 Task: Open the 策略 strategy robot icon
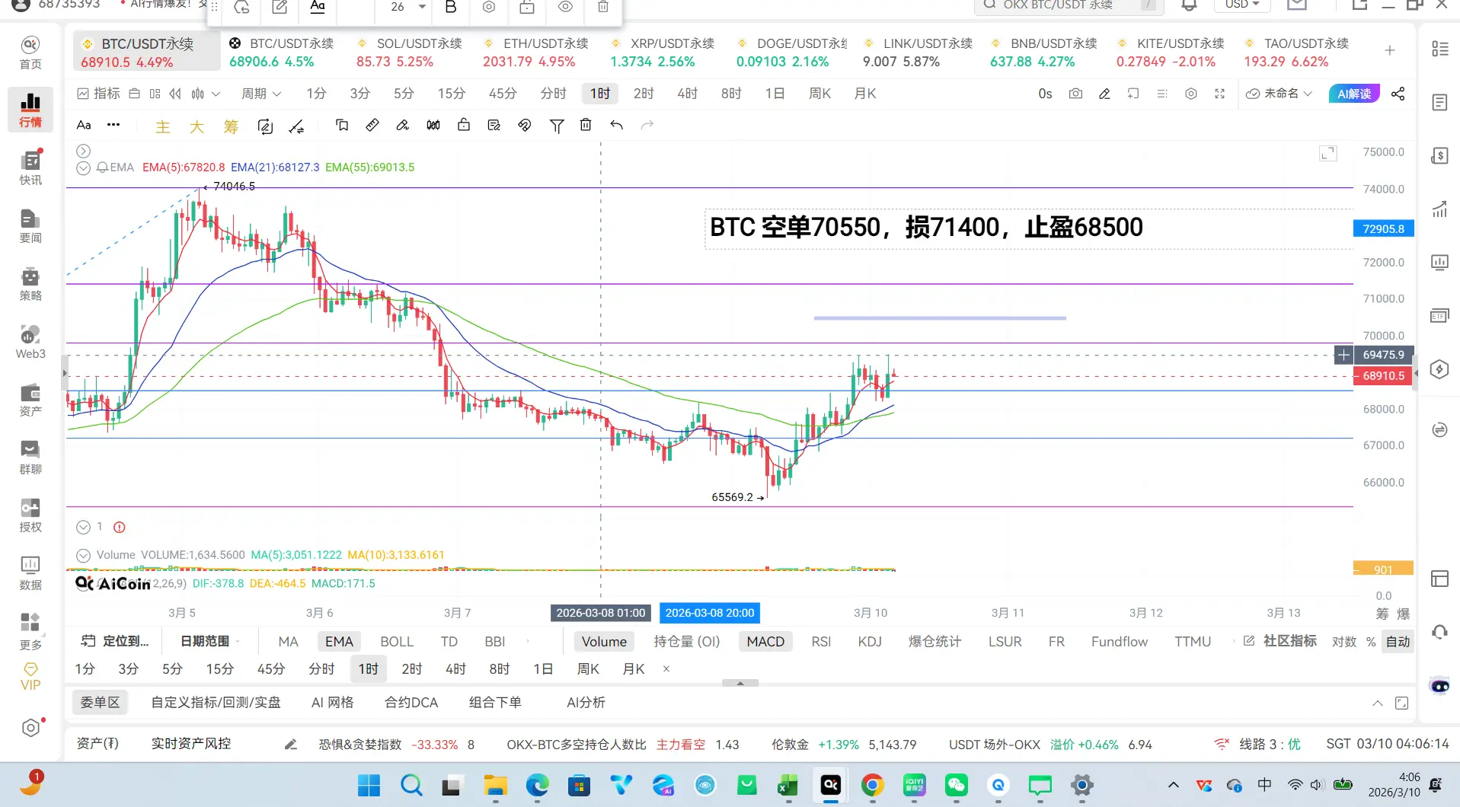click(30, 283)
